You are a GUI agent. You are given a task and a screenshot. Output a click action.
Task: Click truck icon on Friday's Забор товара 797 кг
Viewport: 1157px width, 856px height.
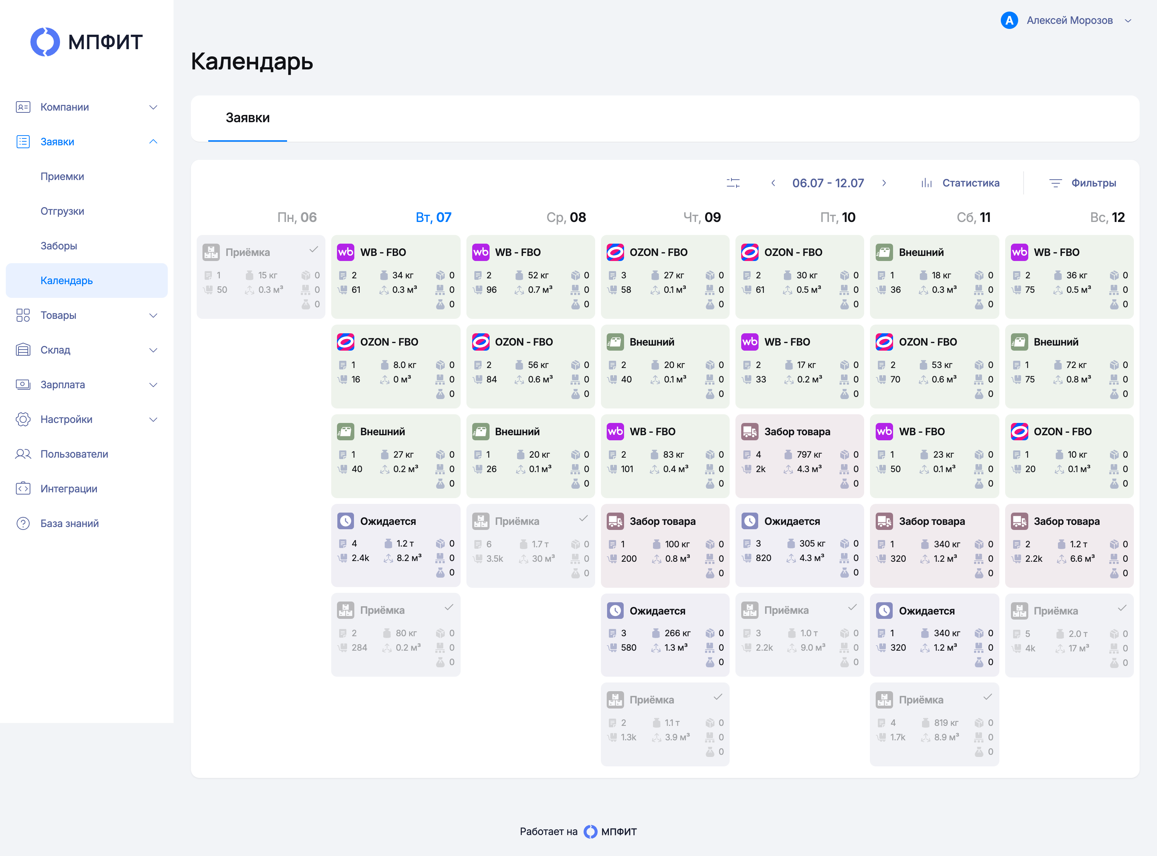point(750,432)
